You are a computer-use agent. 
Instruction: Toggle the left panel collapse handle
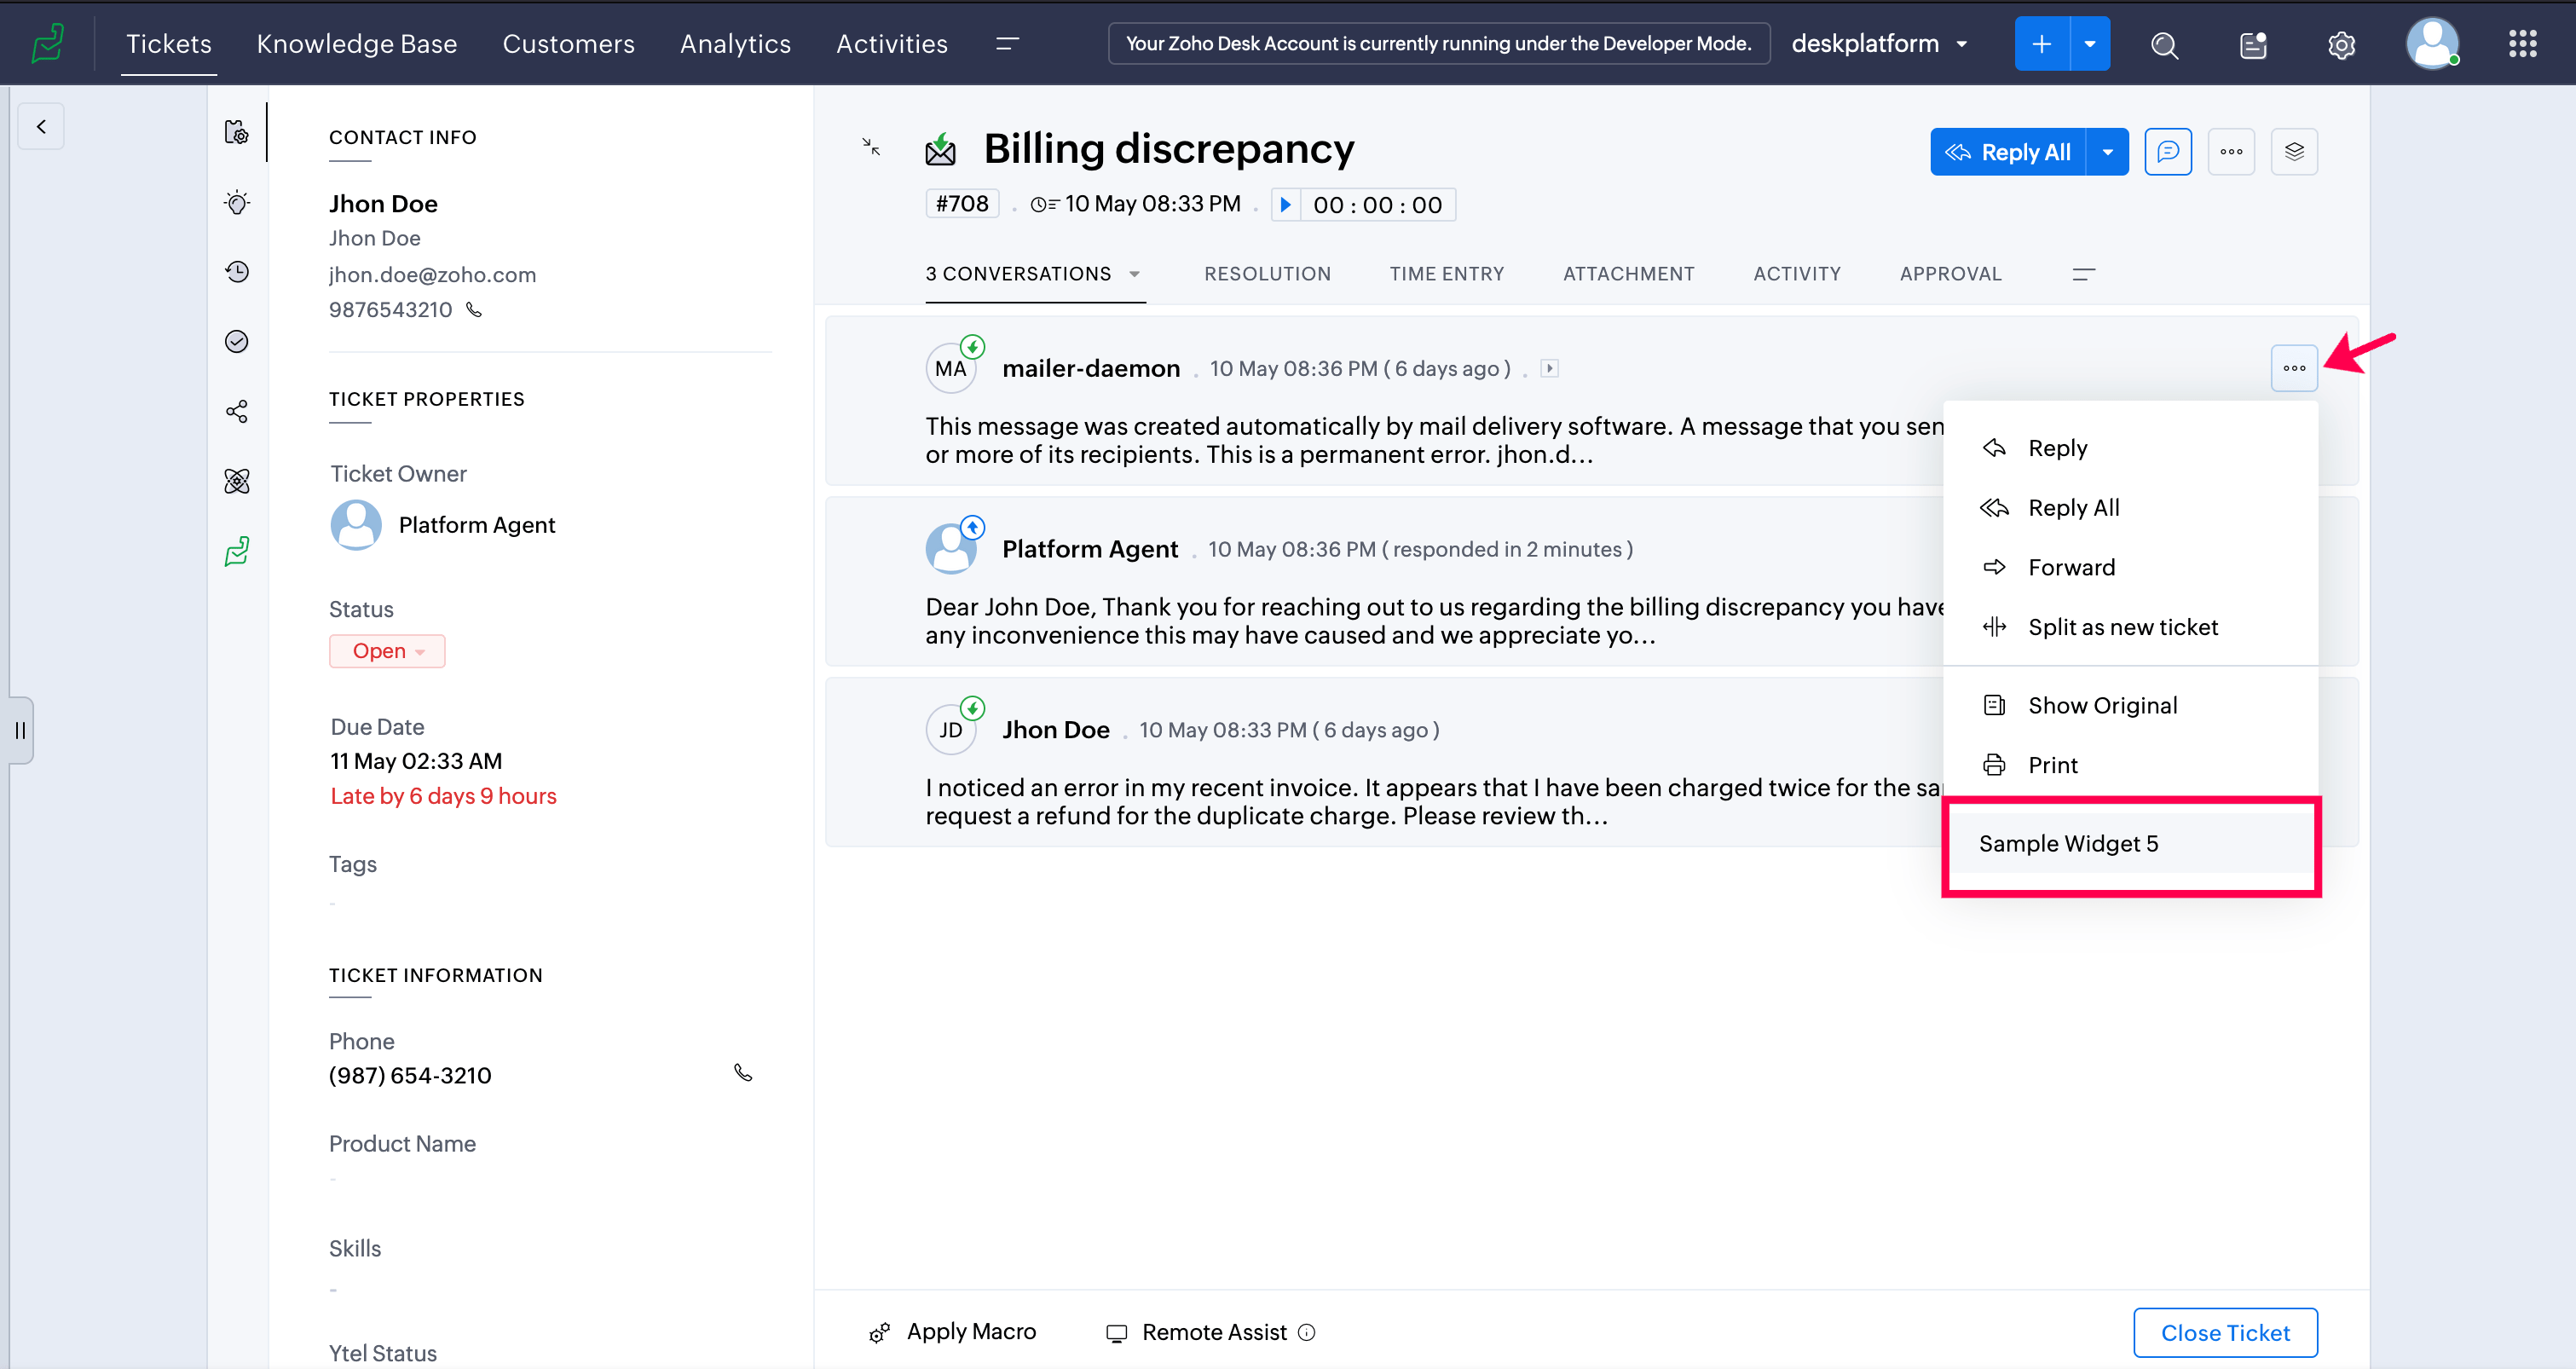[x=20, y=730]
